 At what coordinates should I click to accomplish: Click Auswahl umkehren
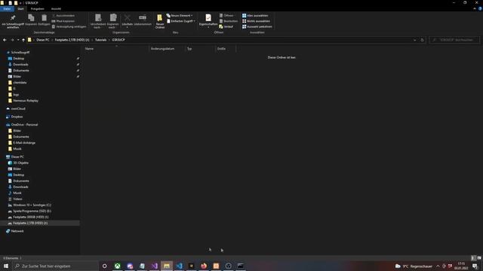[257, 26]
